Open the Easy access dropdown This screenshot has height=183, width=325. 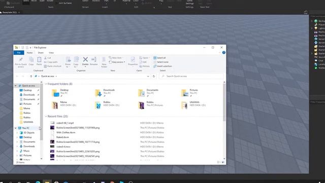(117, 62)
